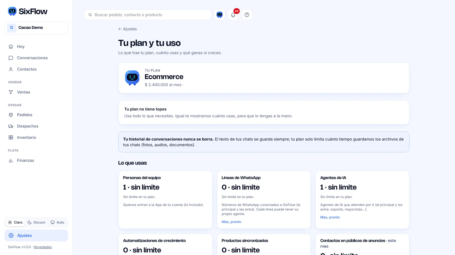This screenshot has width=455, height=255.
Task: Switch theme to Claro
Action: (15, 222)
